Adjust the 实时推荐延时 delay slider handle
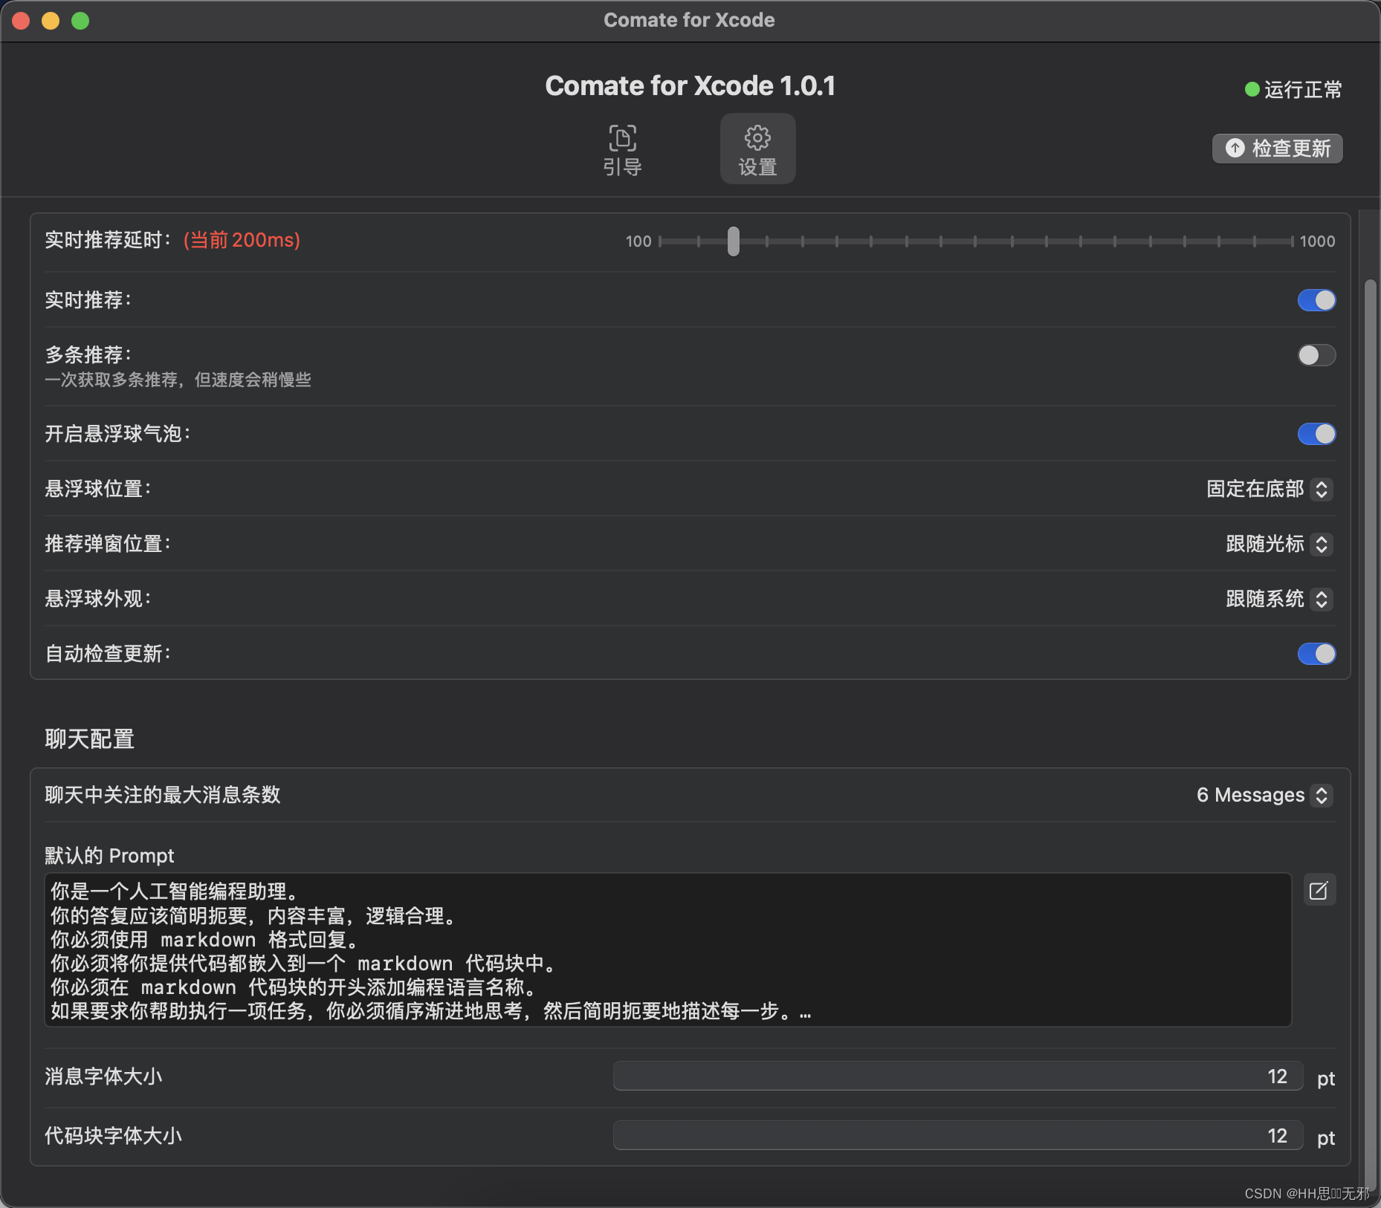Image resolution: width=1381 pixels, height=1208 pixels. pyautogui.click(x=734, y=241)
